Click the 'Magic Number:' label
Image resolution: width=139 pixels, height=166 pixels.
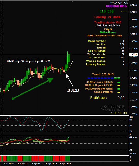(97, 41)
